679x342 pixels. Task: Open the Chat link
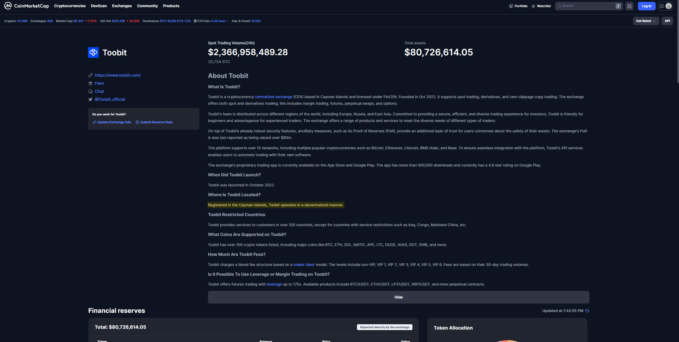[99, 91]
